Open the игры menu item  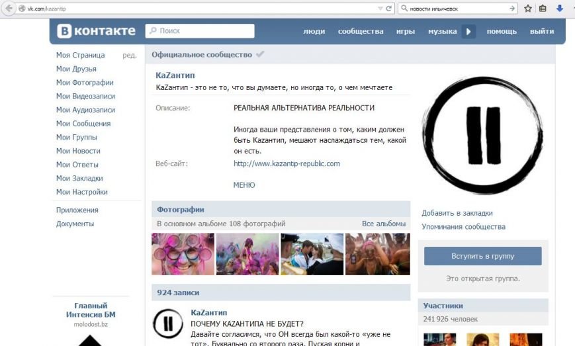tap(406, 31)
